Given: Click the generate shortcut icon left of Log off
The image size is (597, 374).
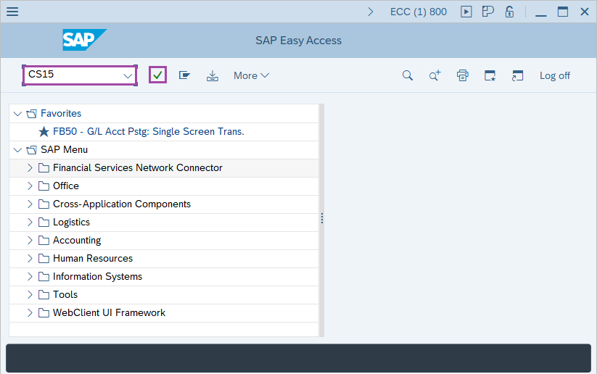Looking at the screenshot, I should (x=517, y=75).
